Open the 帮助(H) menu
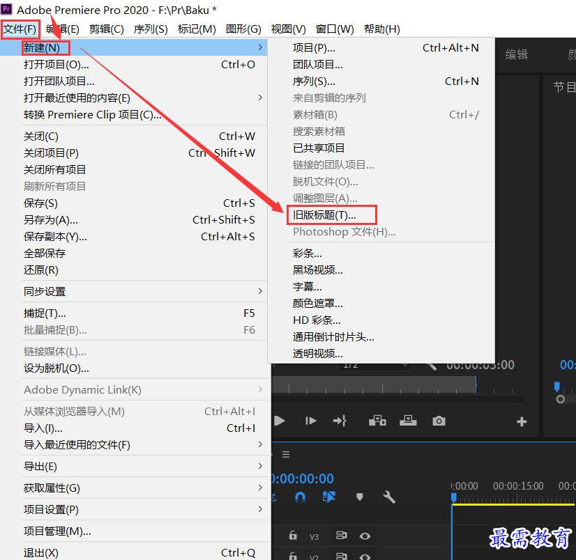 (382, 29)
